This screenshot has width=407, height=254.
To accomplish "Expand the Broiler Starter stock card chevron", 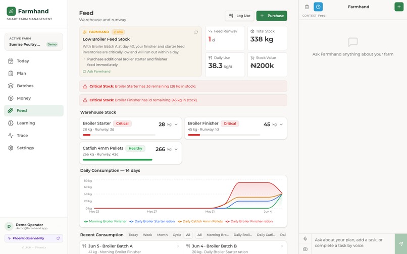I will coord(176,124).
